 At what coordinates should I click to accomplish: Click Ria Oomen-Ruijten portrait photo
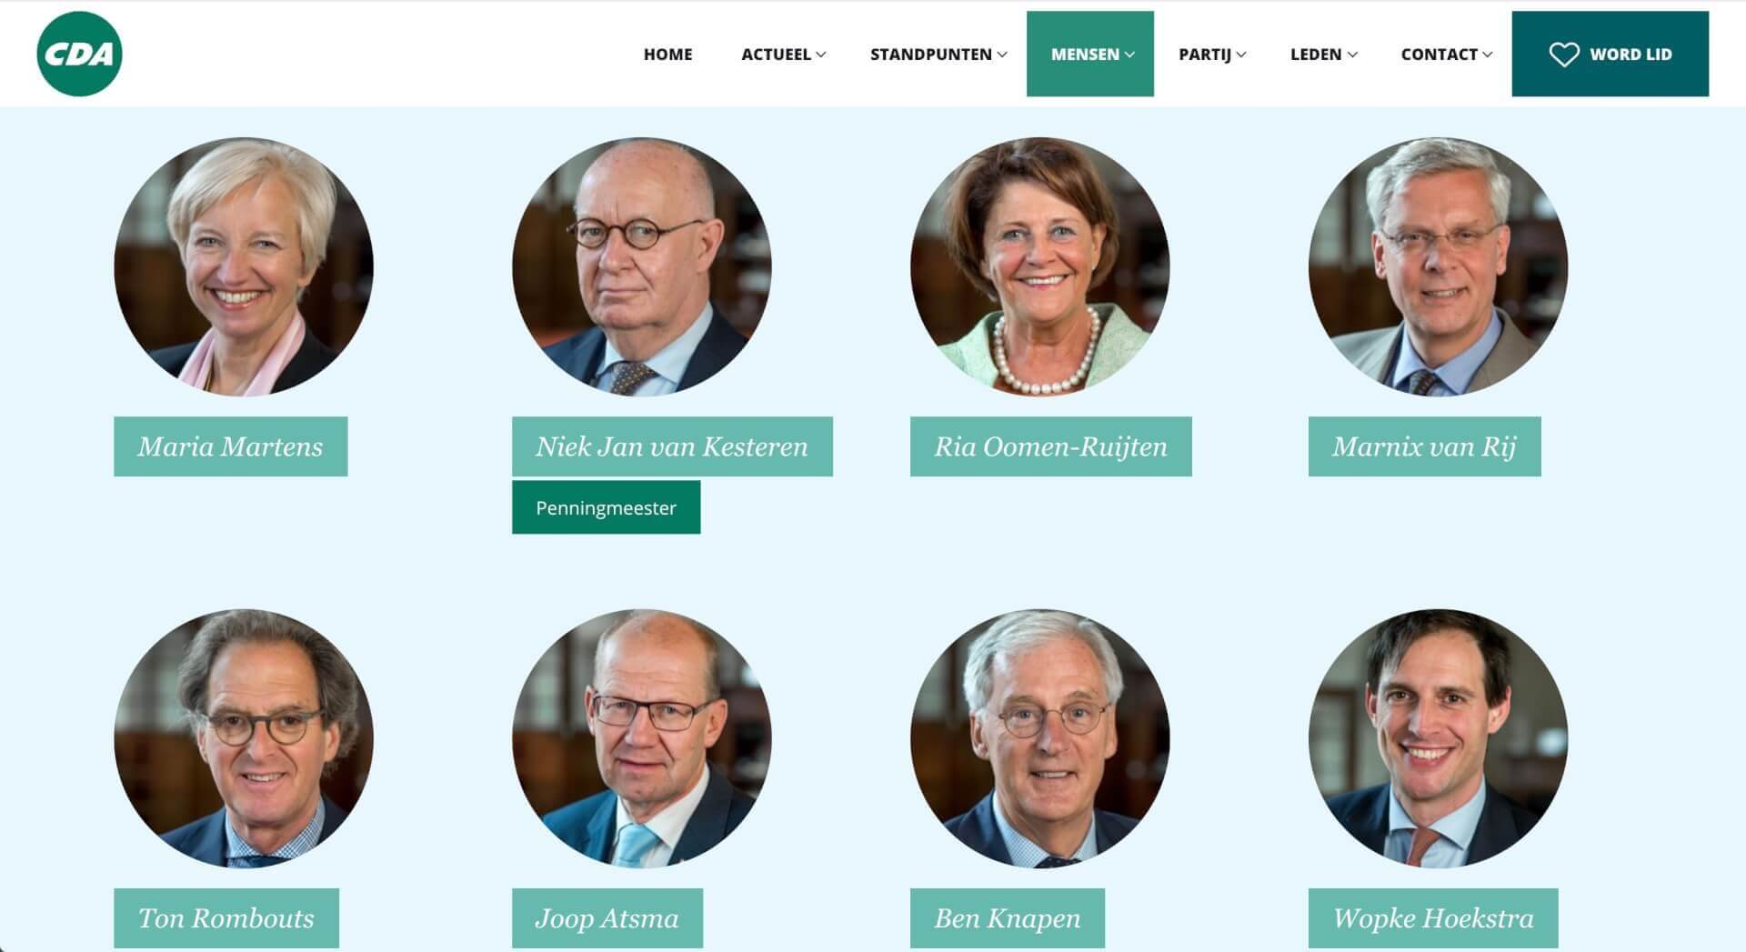tap(1040, 266)
